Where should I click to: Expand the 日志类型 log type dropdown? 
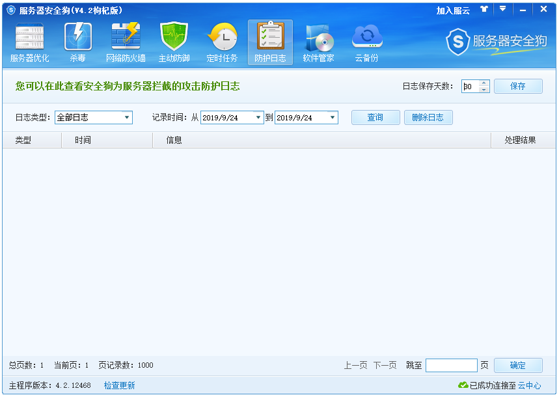[127, 118]
